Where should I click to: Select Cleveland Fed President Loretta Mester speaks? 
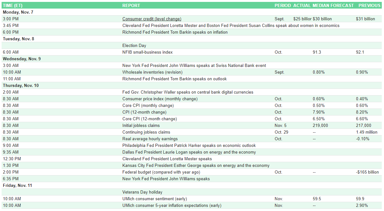point(167,159)
